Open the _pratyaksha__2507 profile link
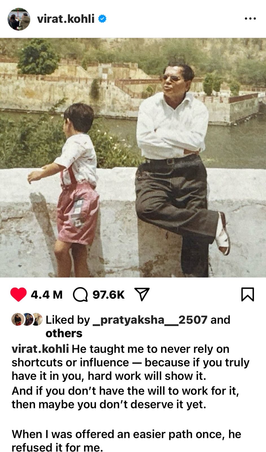 (150, 320)
